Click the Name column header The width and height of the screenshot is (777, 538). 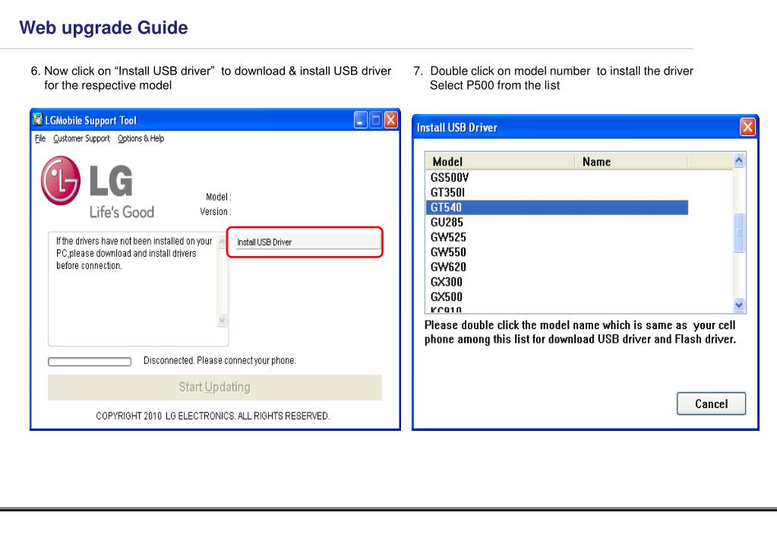[x=631, y=162]
